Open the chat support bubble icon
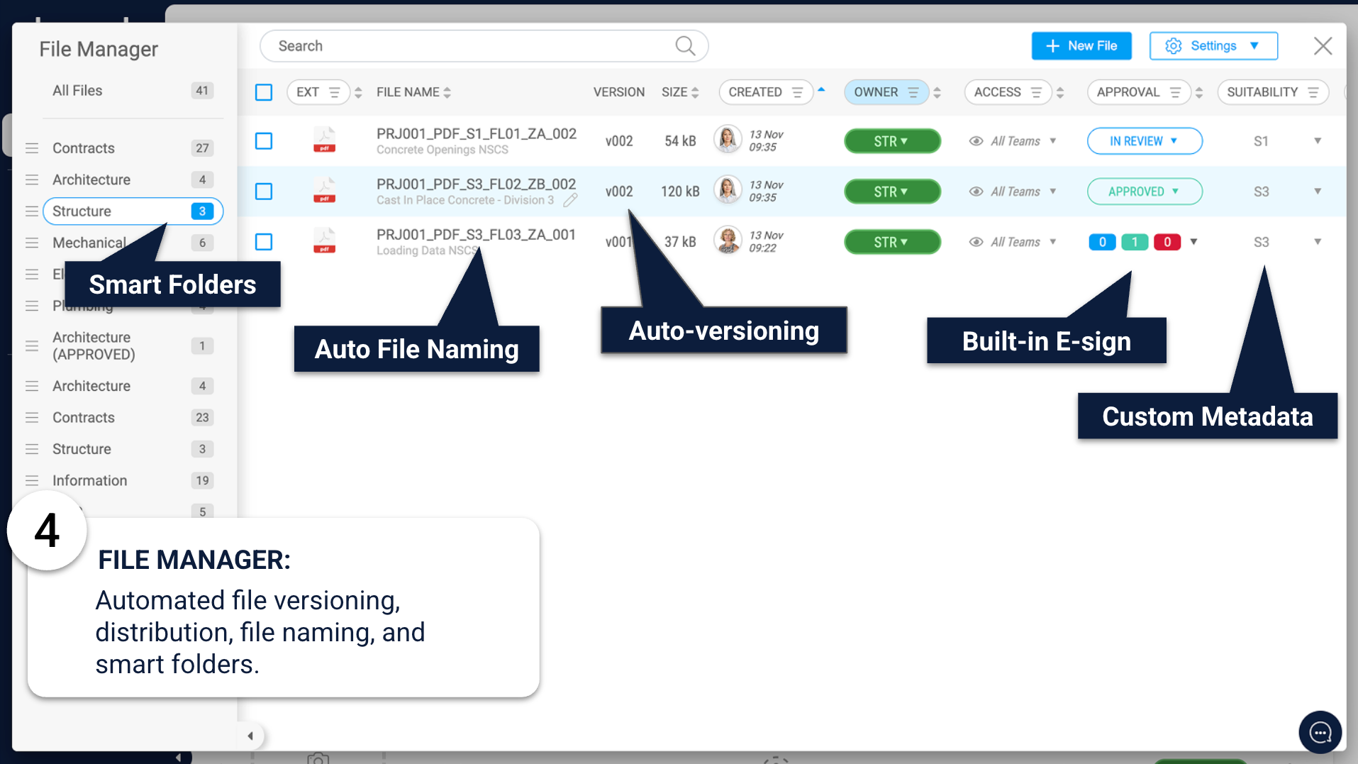Viewport: 1358px width, 764px height. tap(1320, 732)
